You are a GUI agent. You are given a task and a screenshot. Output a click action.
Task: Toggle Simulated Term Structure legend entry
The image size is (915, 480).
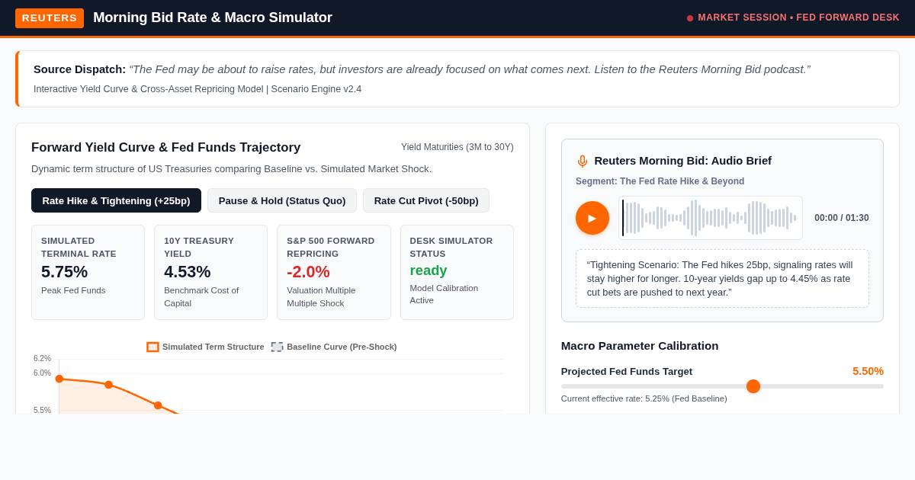pyautogui.click(x=205, y=347)
